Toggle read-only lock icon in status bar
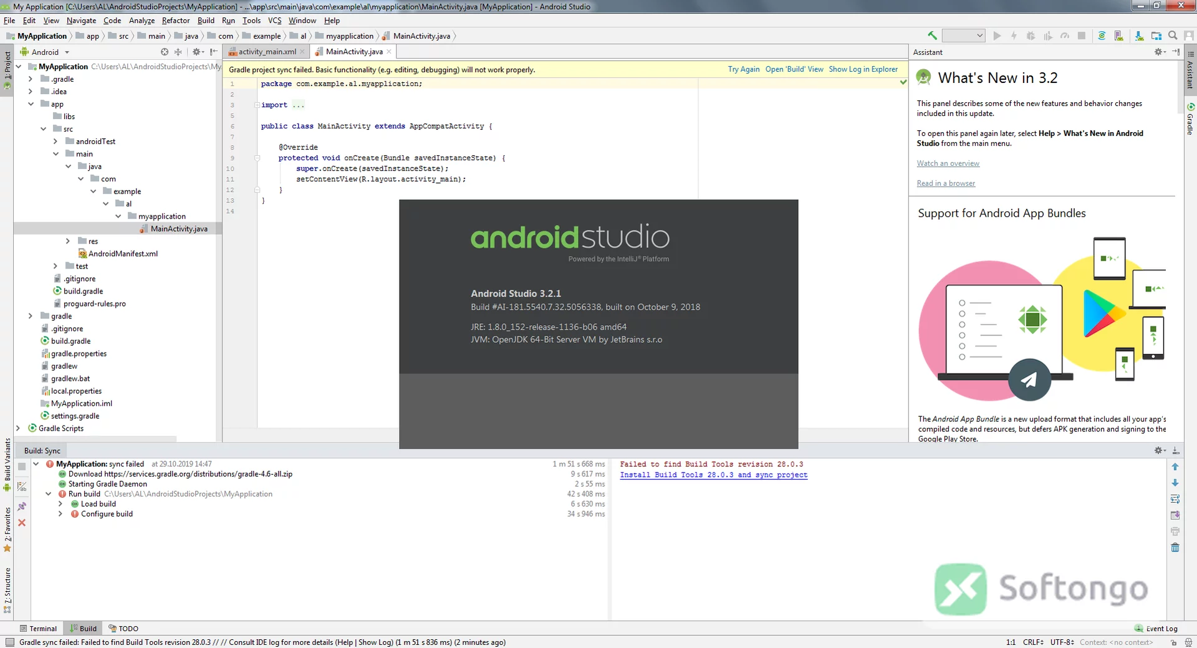The image size is (1197, 648). pyautogui.click(x=1173, y=642)
